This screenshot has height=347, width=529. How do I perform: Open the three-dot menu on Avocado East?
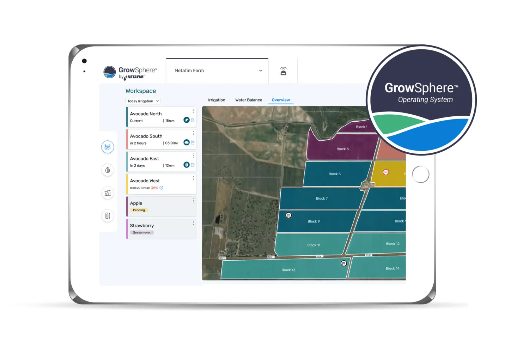pyautogui.click(x=194, y=156)
